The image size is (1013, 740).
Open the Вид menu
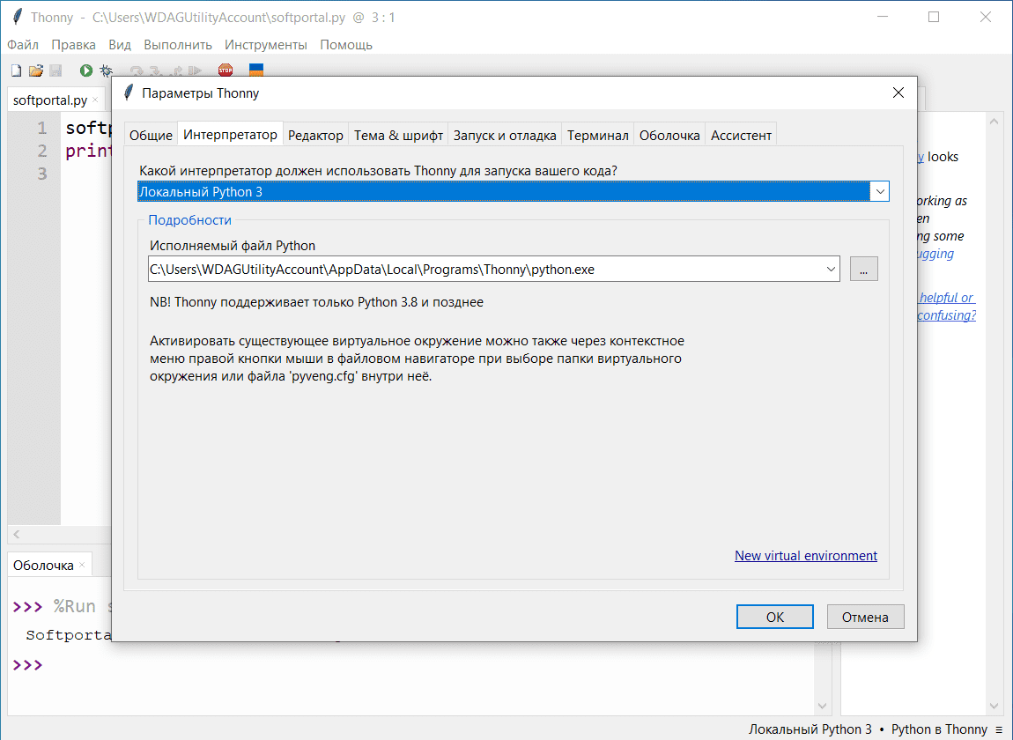(120, 45)
